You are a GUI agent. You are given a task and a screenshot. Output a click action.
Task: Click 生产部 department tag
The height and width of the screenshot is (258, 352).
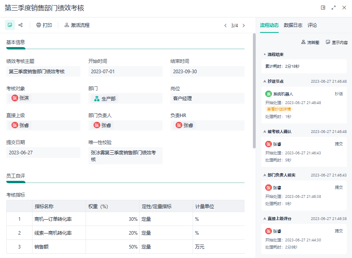pos(105,99)
